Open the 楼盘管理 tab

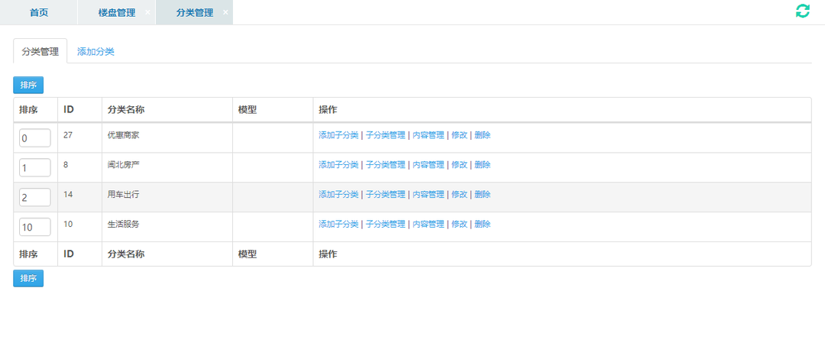click(x=116, y=13)
